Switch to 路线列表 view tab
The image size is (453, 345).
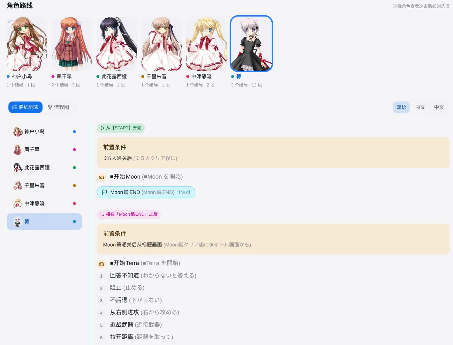(25, 107)
